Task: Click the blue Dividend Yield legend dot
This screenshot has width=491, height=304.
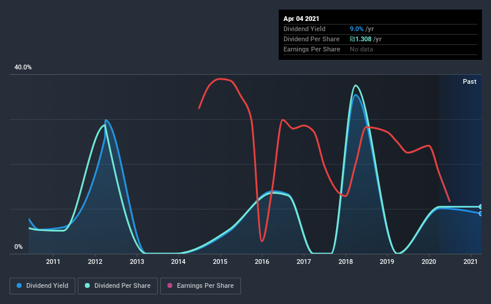Action: pyautogui.click(x=19, y=285)
